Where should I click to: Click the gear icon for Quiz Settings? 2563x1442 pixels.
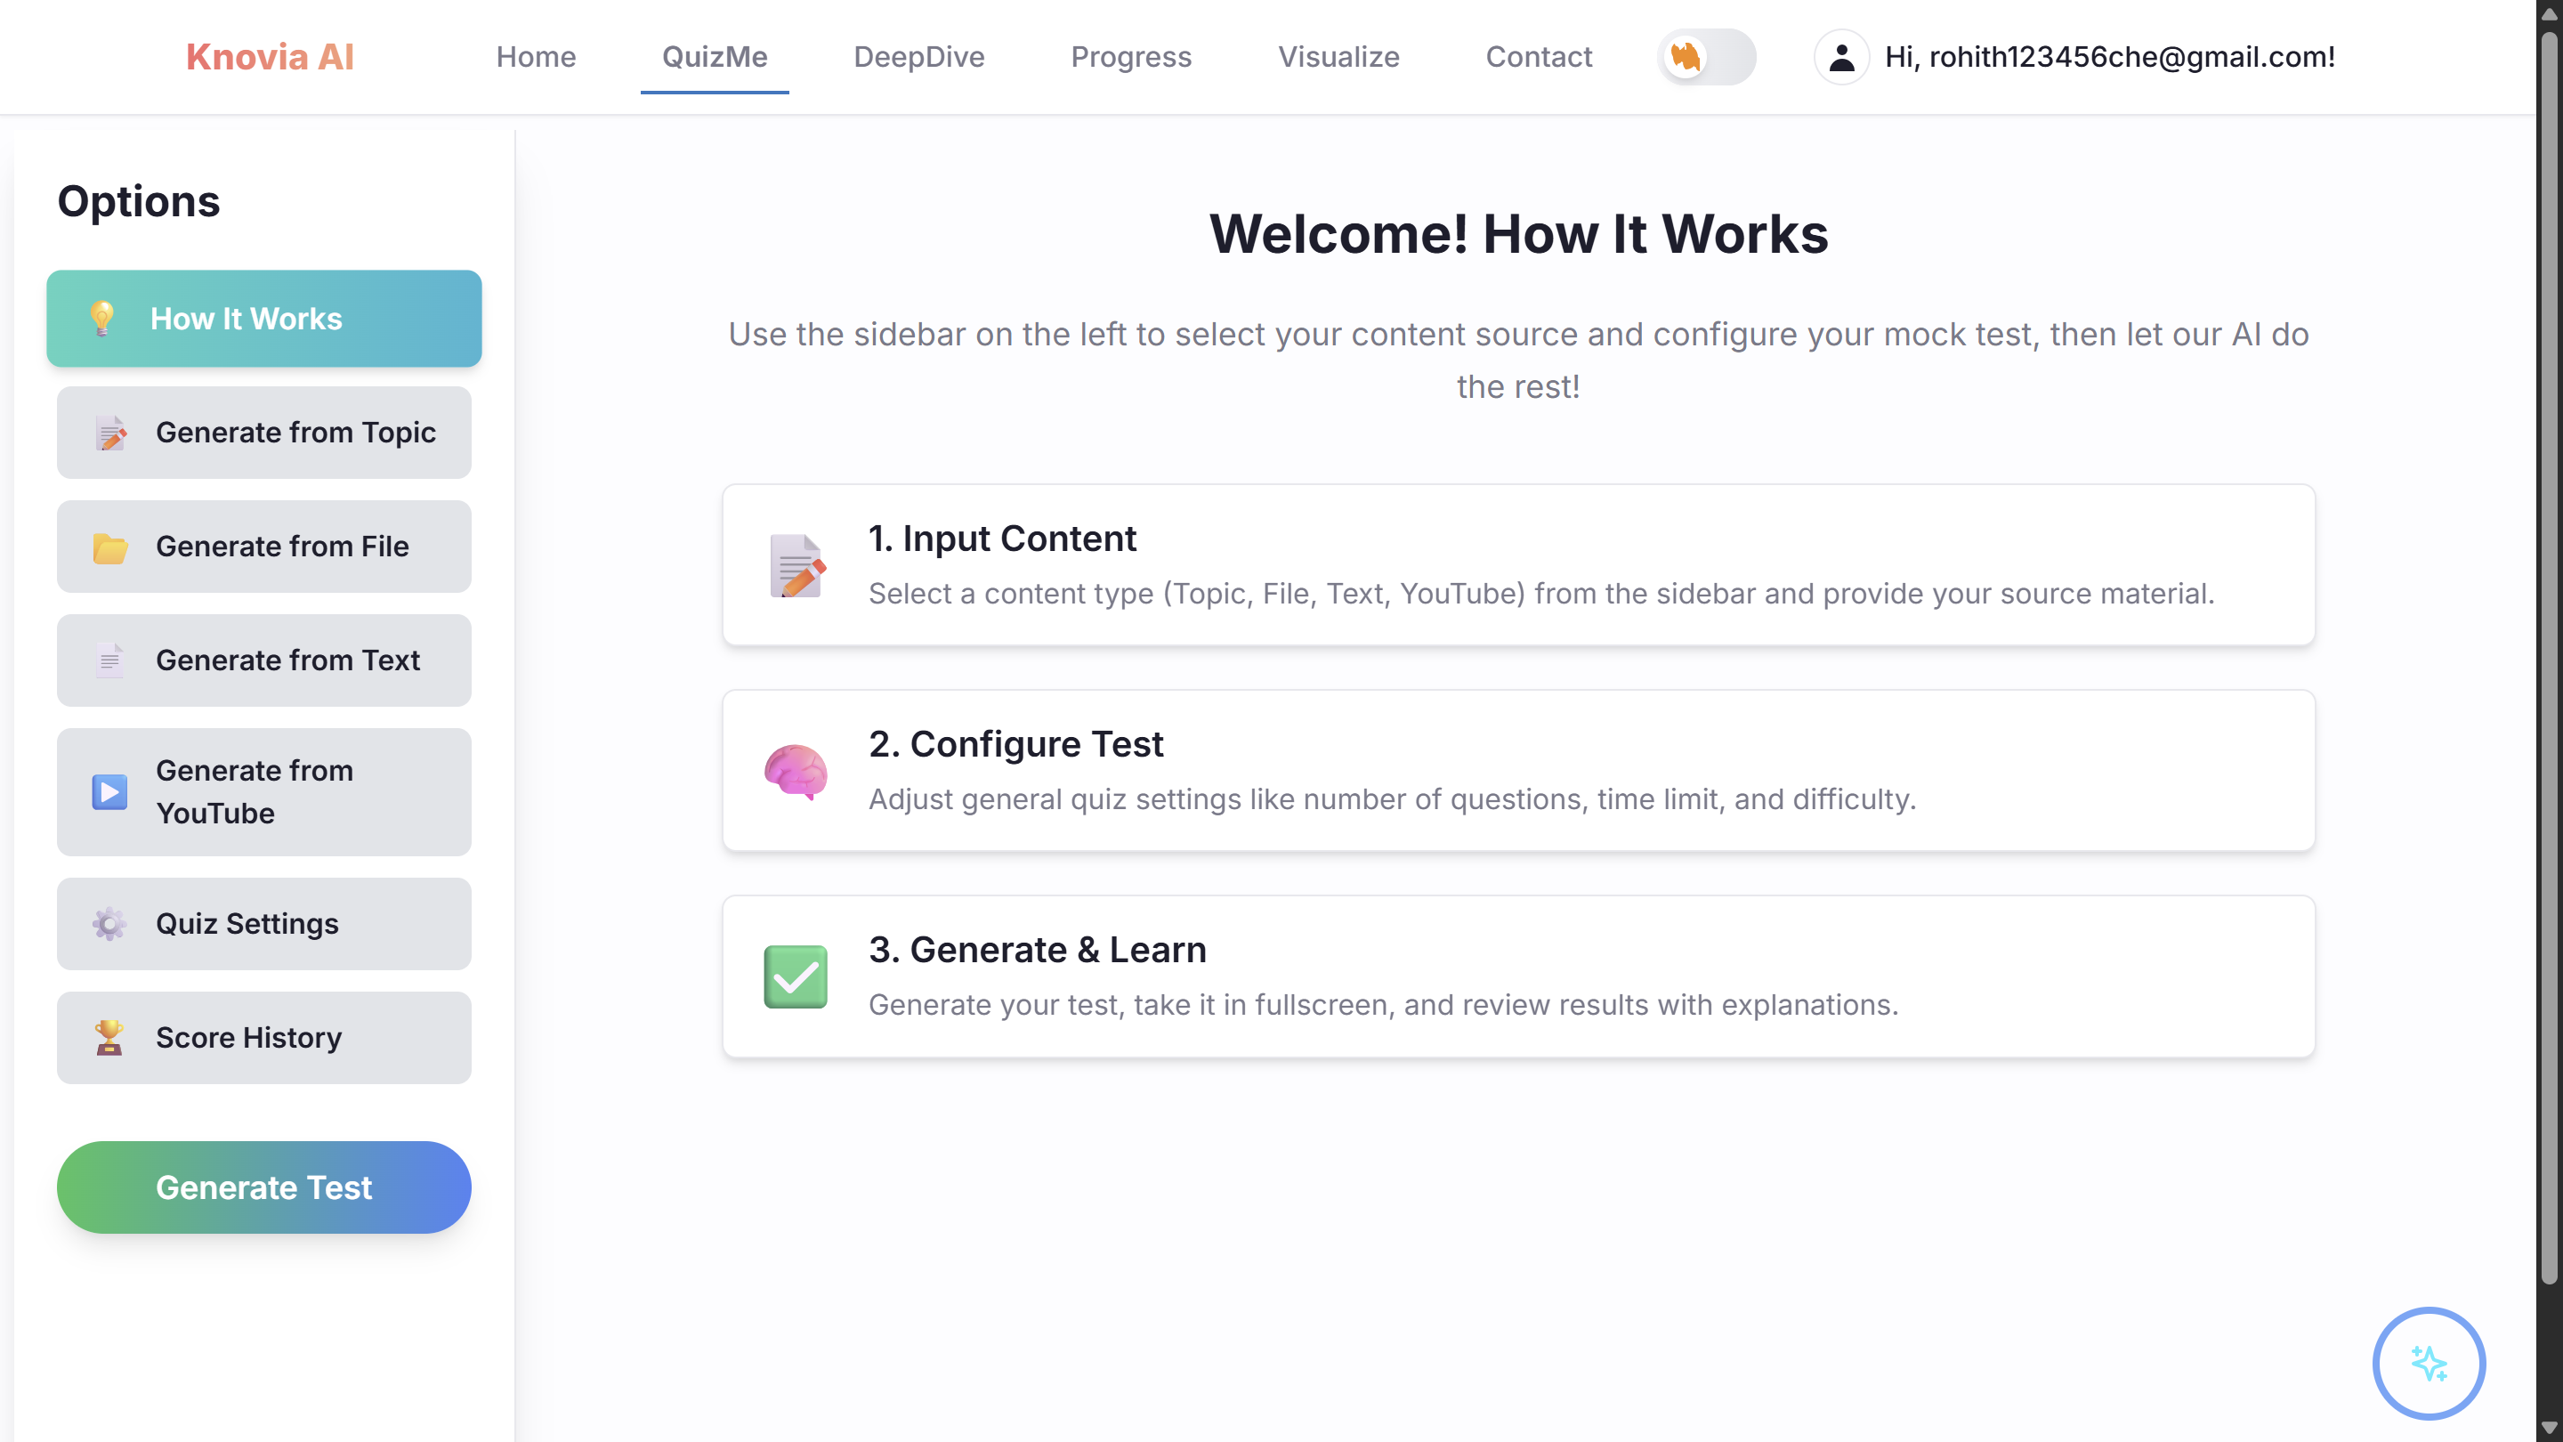[x=109, y=925]
